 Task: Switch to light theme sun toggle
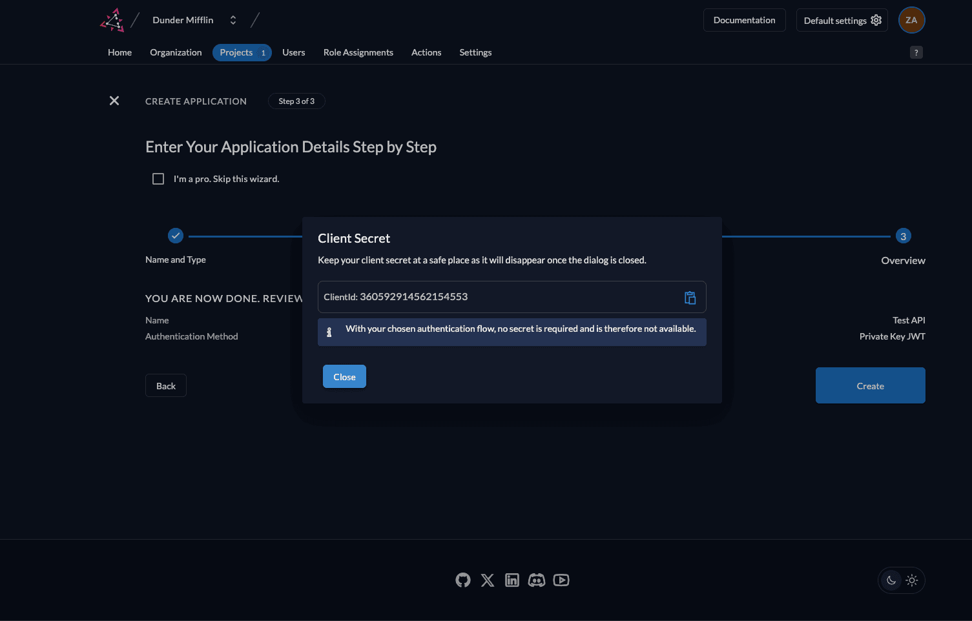(912, 580)
